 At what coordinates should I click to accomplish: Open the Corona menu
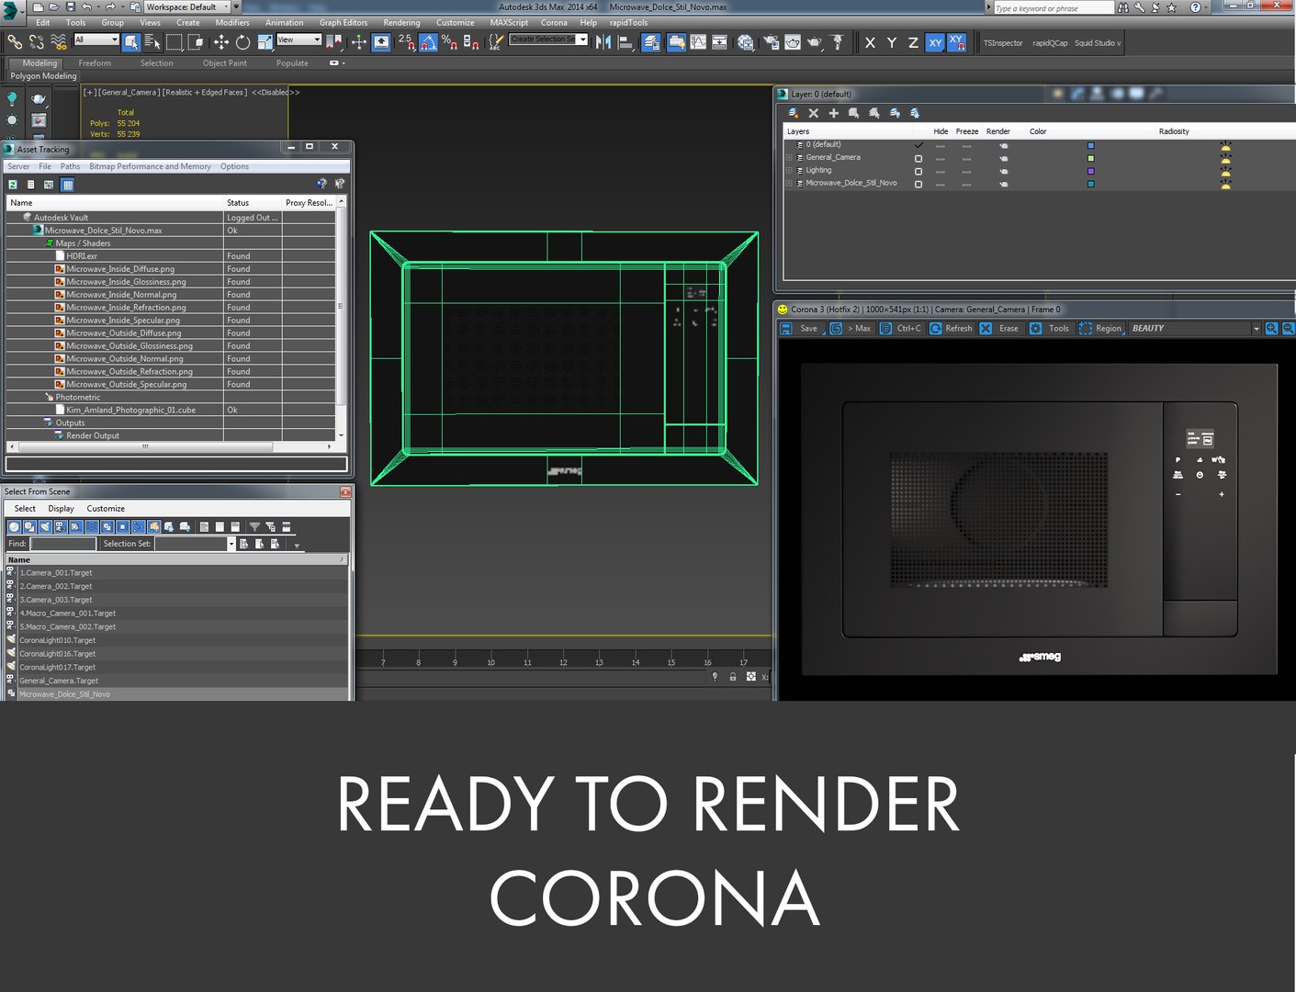[554, 23]
